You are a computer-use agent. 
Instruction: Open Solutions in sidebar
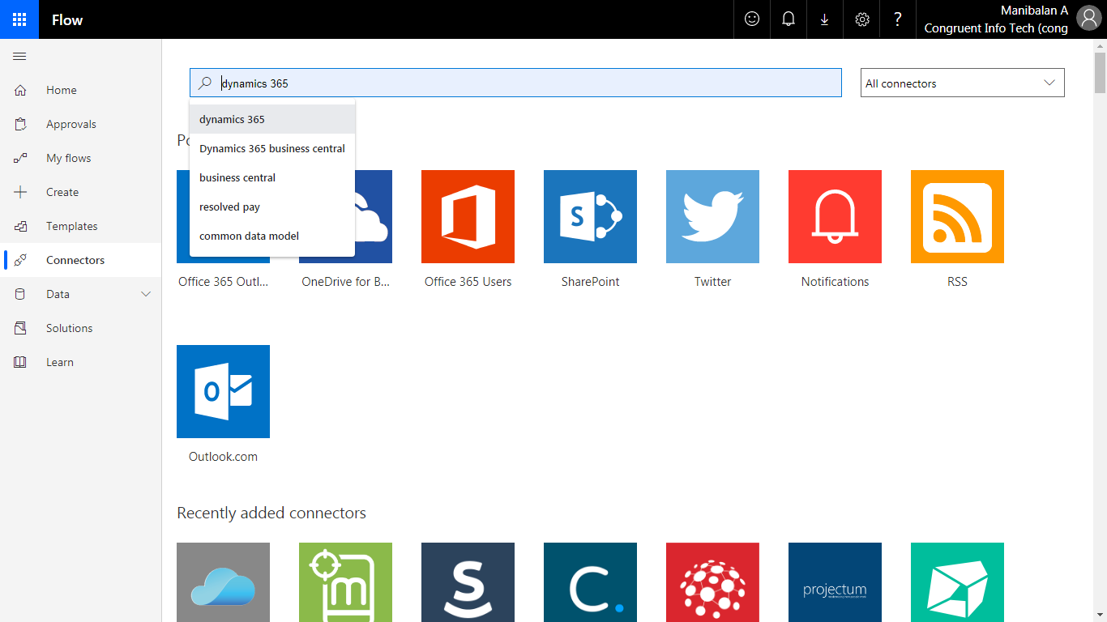pos(81,328)
